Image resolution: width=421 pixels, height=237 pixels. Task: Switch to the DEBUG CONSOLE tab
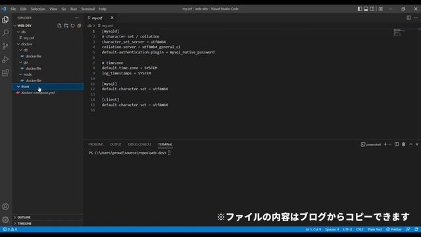click(139, 145)
